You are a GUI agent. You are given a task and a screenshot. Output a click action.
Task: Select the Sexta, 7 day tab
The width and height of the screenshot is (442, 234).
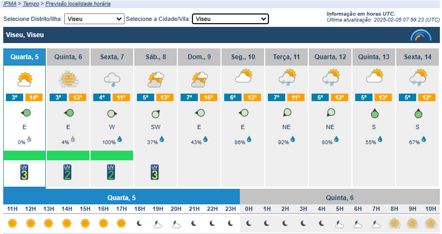click(112, 57)
